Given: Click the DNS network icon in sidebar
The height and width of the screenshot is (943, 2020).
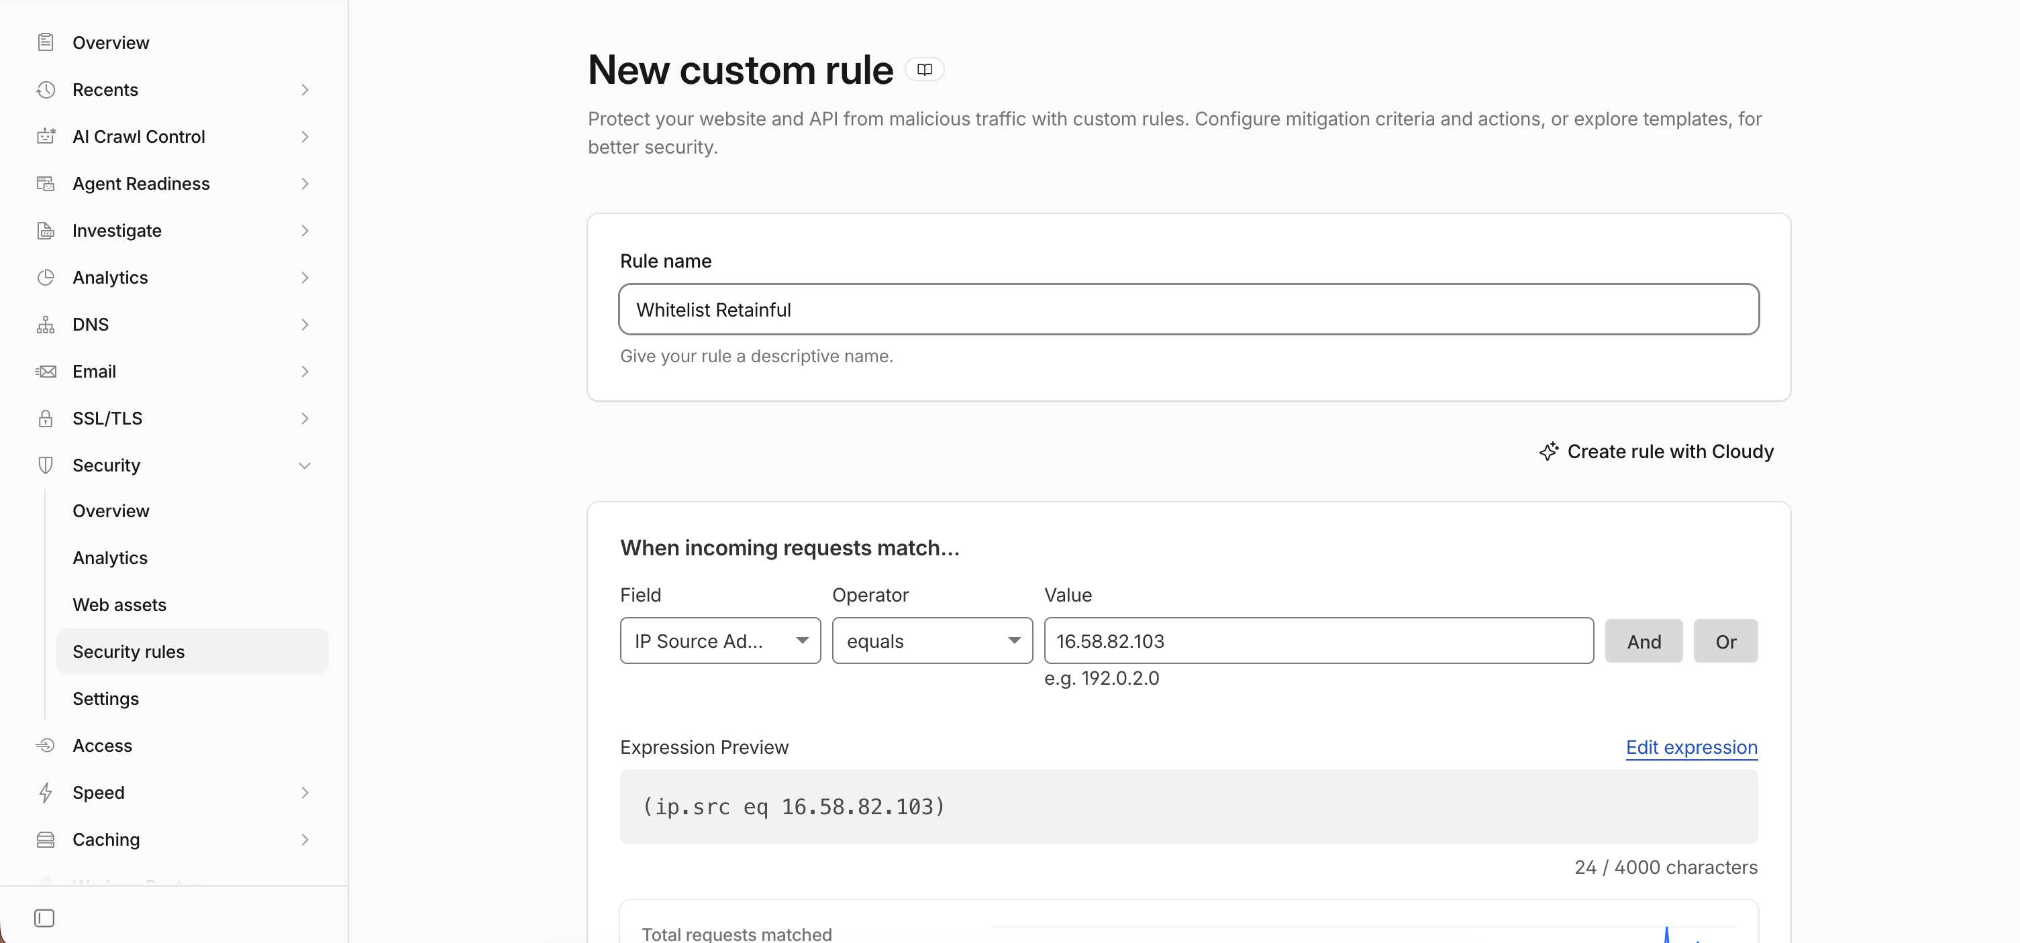Looking at the screenshot, I should (46, 325).
